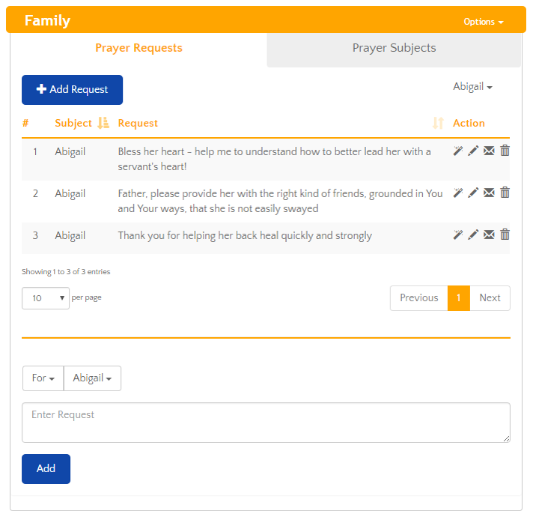Click the magic wand icon for request 2
This screenshot has height=517, width=533.
(x=458, y=193)
